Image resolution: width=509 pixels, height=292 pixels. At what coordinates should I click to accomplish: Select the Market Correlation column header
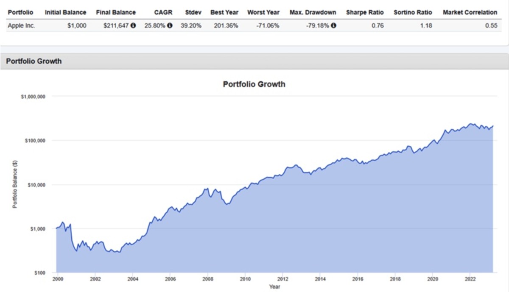(470, 12)
